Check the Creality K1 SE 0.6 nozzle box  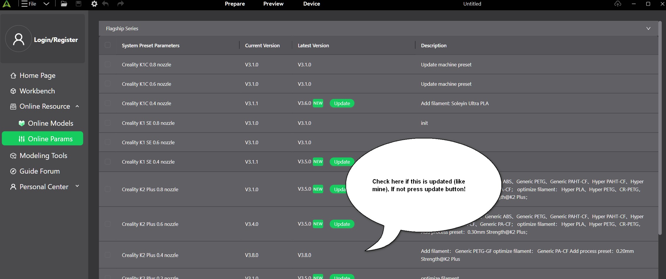[x=108, y=142]
